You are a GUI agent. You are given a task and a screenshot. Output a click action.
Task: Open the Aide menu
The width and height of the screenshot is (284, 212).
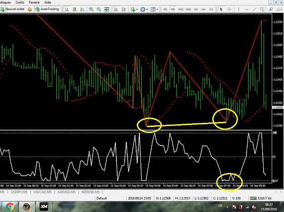pos(48,2)
